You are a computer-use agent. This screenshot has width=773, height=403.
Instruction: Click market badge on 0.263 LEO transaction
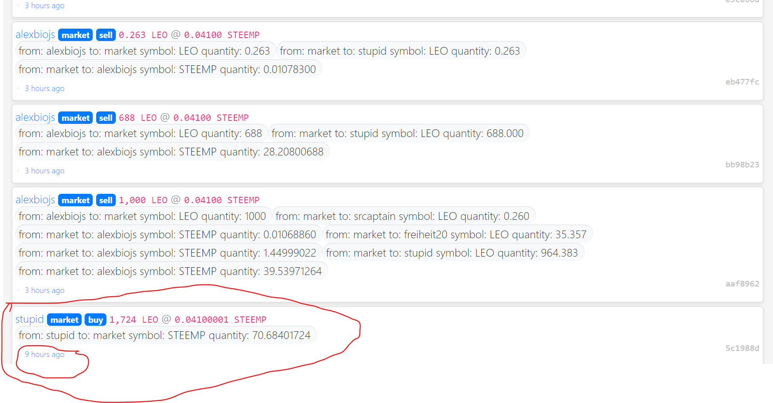pyautogui.click(x=76, y=35)
